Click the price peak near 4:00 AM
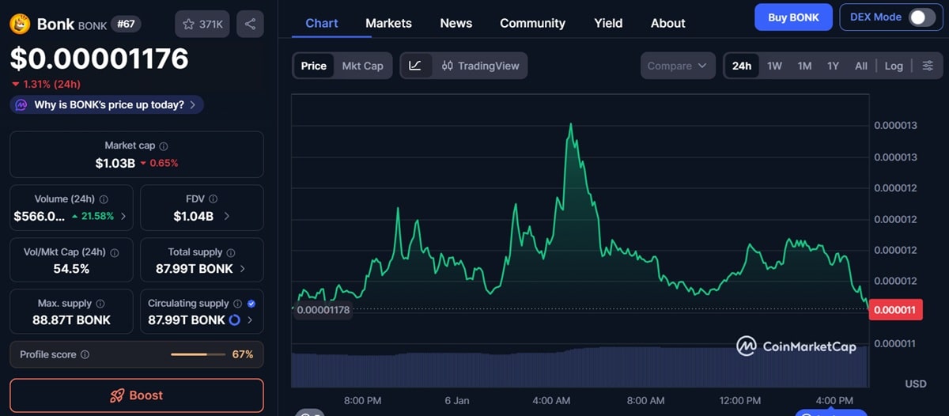949x416 pixels. 570,125
